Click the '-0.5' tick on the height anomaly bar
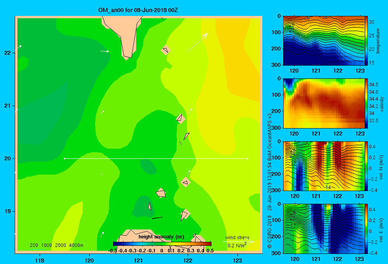 click(113, 251)
